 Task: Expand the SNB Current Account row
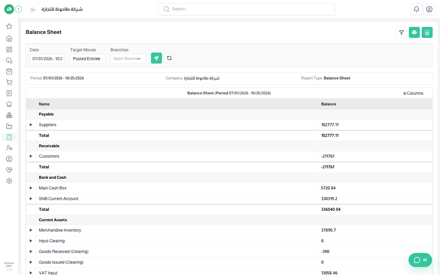(31, 199)
